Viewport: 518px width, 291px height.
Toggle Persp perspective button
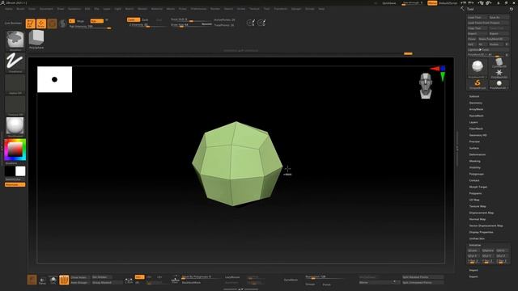[x=42, y=280]
